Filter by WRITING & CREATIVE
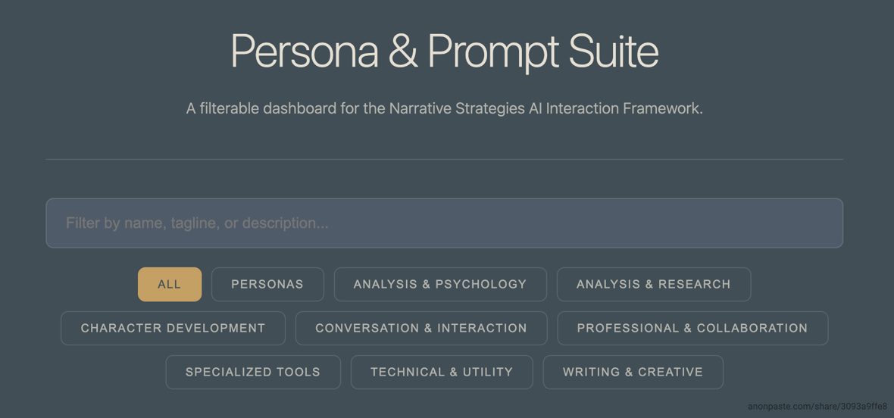The height and width of the screenshot is (418, 894). coord(633,373)
